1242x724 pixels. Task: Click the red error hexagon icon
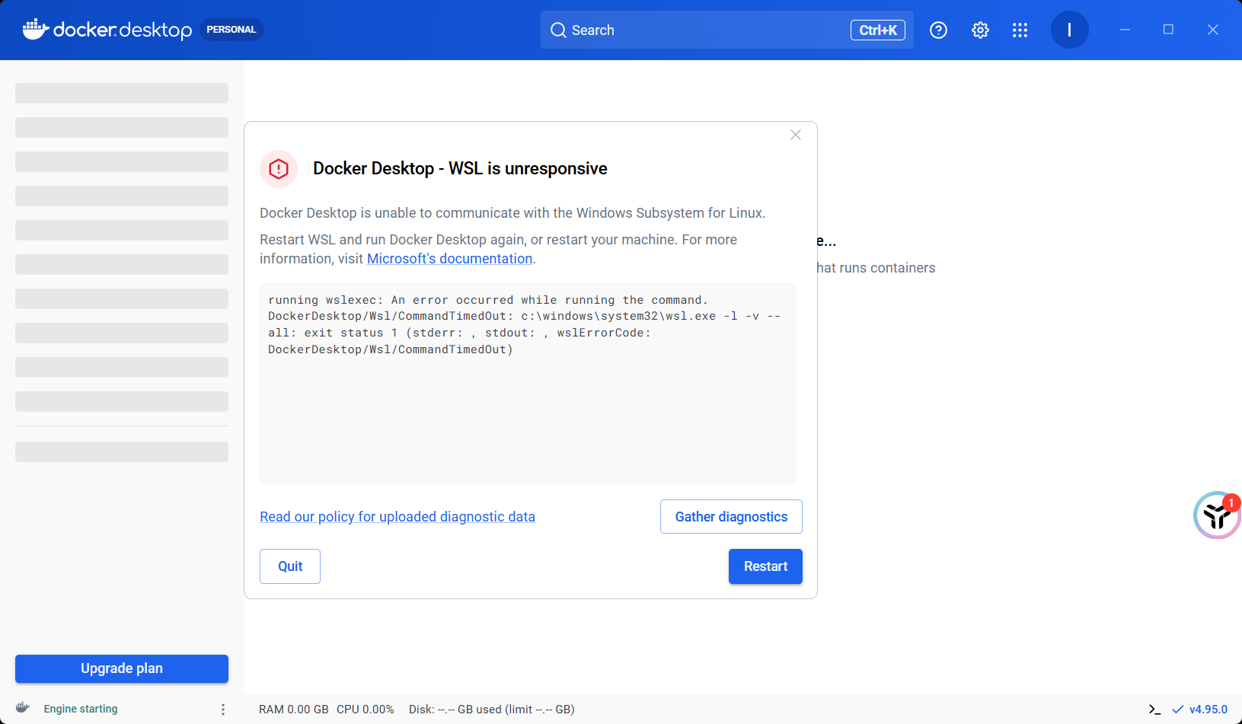click(279, 168)
